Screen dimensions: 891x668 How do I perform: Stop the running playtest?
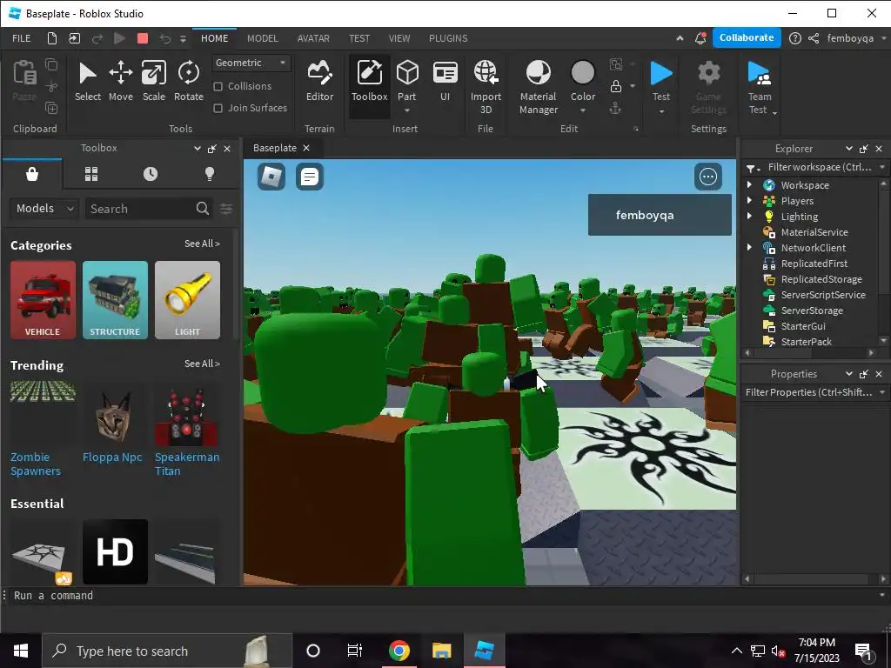[143, 38]
